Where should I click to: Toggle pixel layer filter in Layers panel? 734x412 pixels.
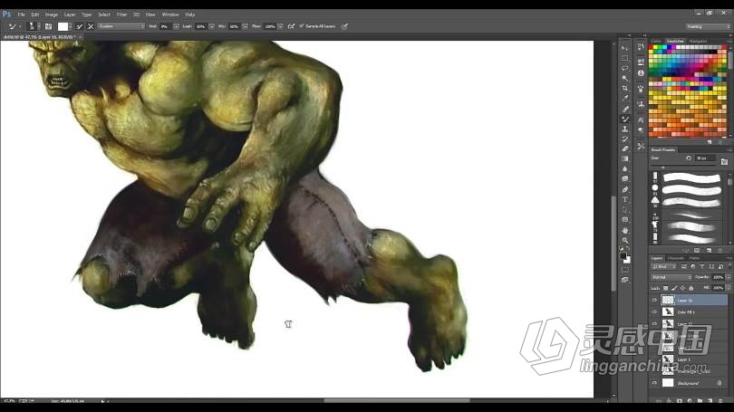tap(684, 266)
